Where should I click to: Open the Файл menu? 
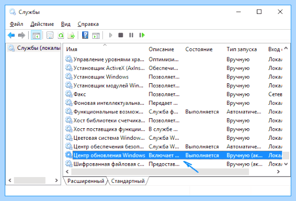coord(16,24)
